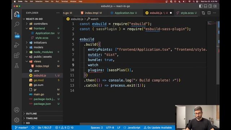Open the Customize Layout icon
Image resolution: width=231 pixels, height=130 pixels.
click(x=215, y=6)
